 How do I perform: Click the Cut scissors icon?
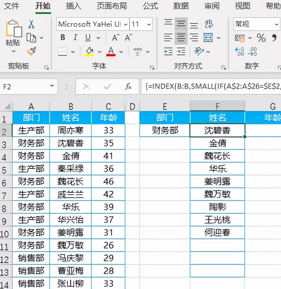(x=31, y=24)
